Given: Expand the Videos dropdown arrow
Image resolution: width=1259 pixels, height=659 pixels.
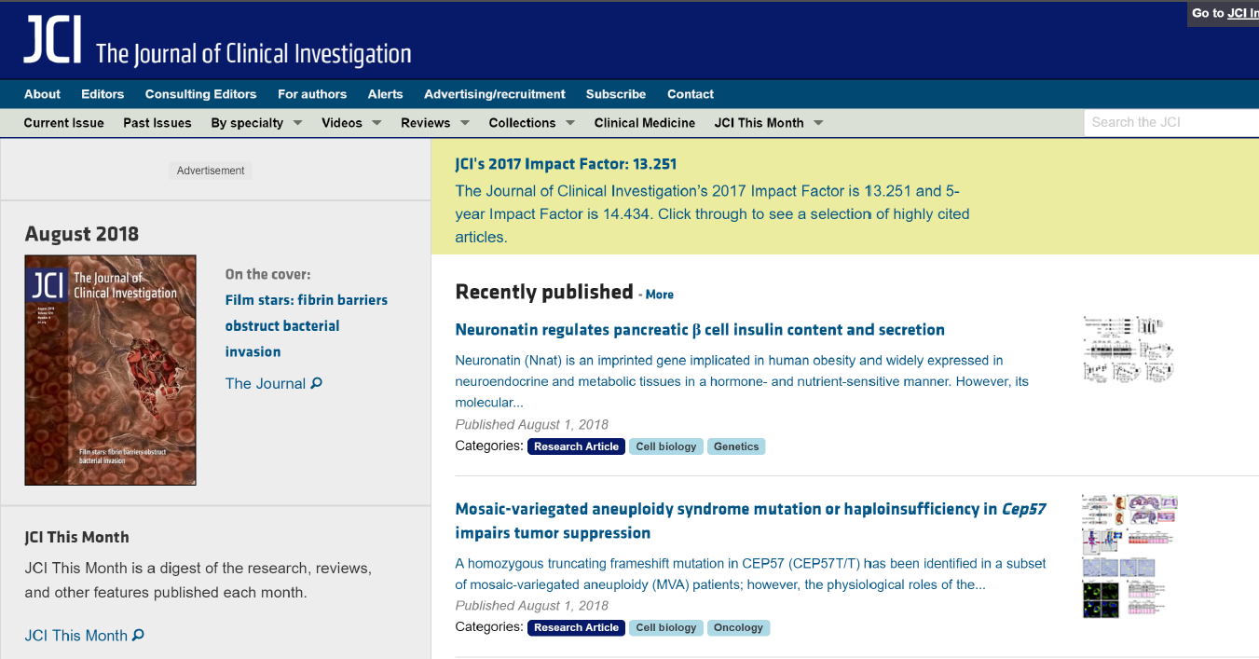Looking at the screenshot, I should 376,122.
